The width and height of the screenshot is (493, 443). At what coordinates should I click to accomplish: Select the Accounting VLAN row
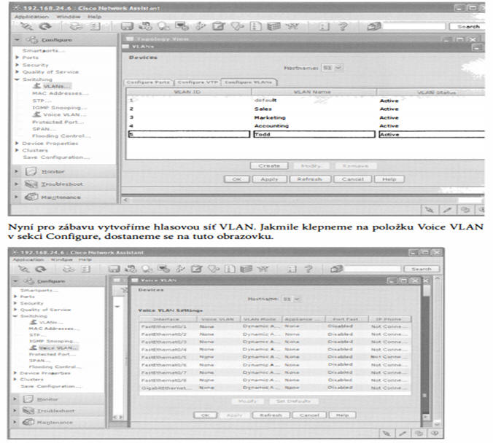(x=305, y=125)
